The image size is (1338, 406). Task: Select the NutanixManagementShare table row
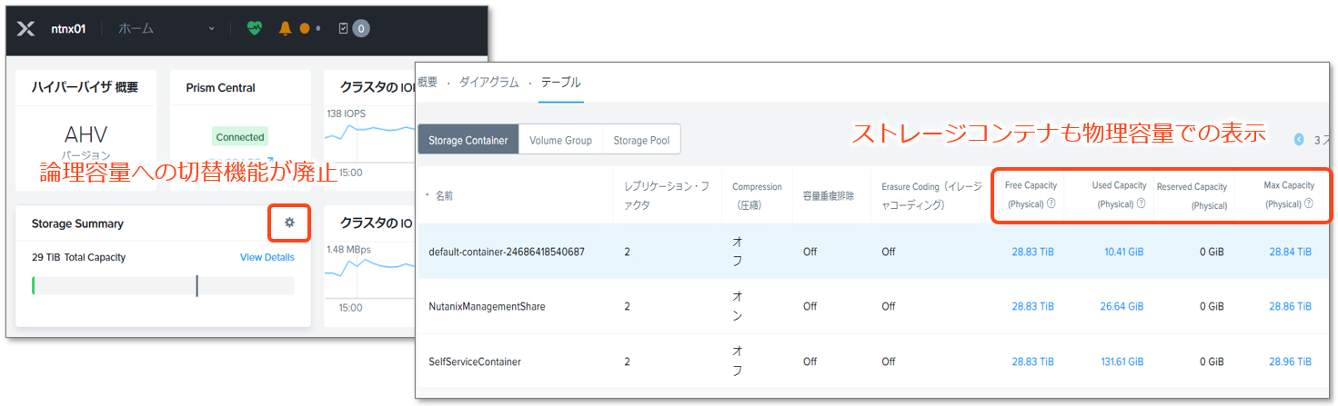point(487,306)
